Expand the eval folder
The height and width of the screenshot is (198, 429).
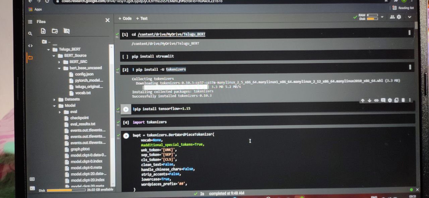coord(60,112)
